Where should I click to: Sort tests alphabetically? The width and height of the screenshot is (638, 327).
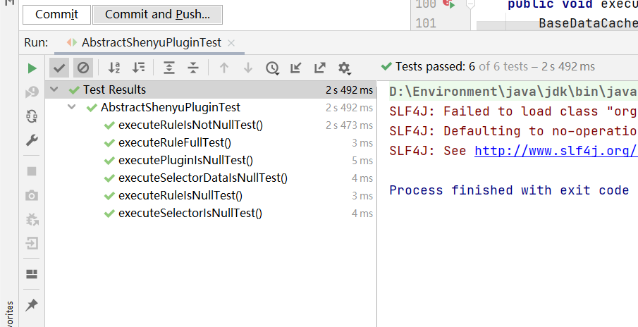pos(114,68)
